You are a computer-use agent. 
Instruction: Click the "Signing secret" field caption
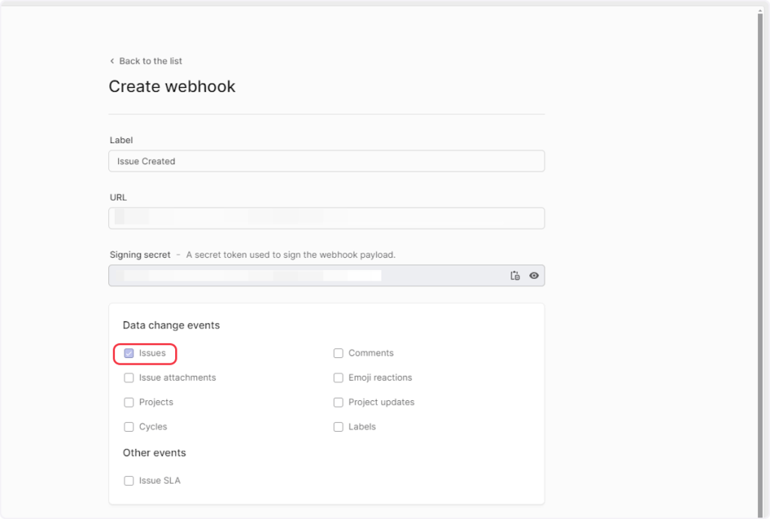tap(140, 255)
